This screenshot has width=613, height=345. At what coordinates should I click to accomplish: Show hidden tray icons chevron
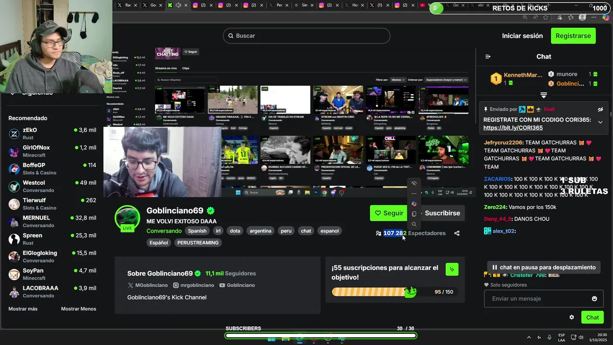click(x=529, y=337)
